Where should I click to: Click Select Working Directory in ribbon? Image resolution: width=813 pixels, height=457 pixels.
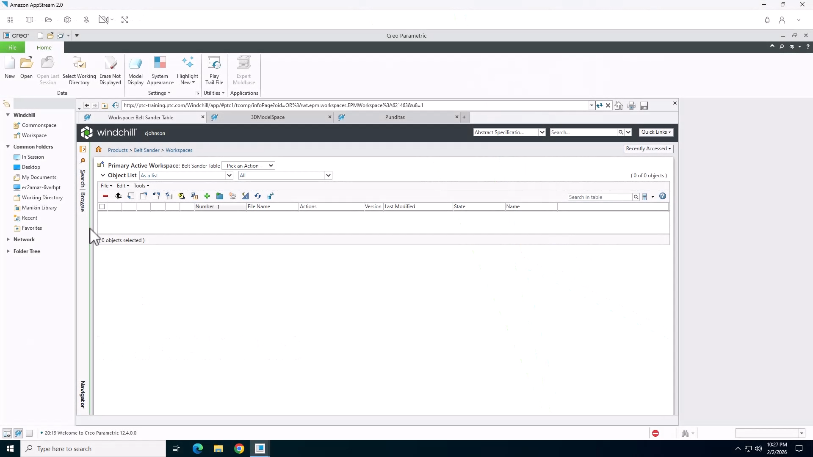pos(79,71)
